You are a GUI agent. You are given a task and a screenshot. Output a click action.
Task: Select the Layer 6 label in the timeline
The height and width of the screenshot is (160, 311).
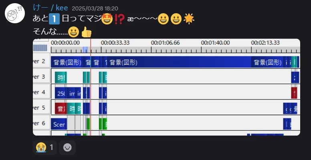coord(41,123)
